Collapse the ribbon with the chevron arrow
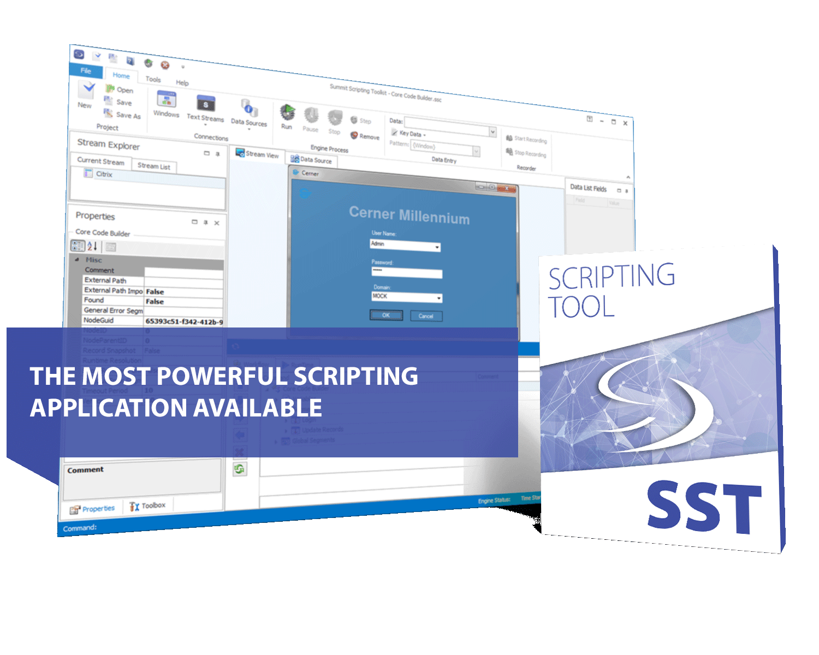The image size is (819, 655). [628, 177]
